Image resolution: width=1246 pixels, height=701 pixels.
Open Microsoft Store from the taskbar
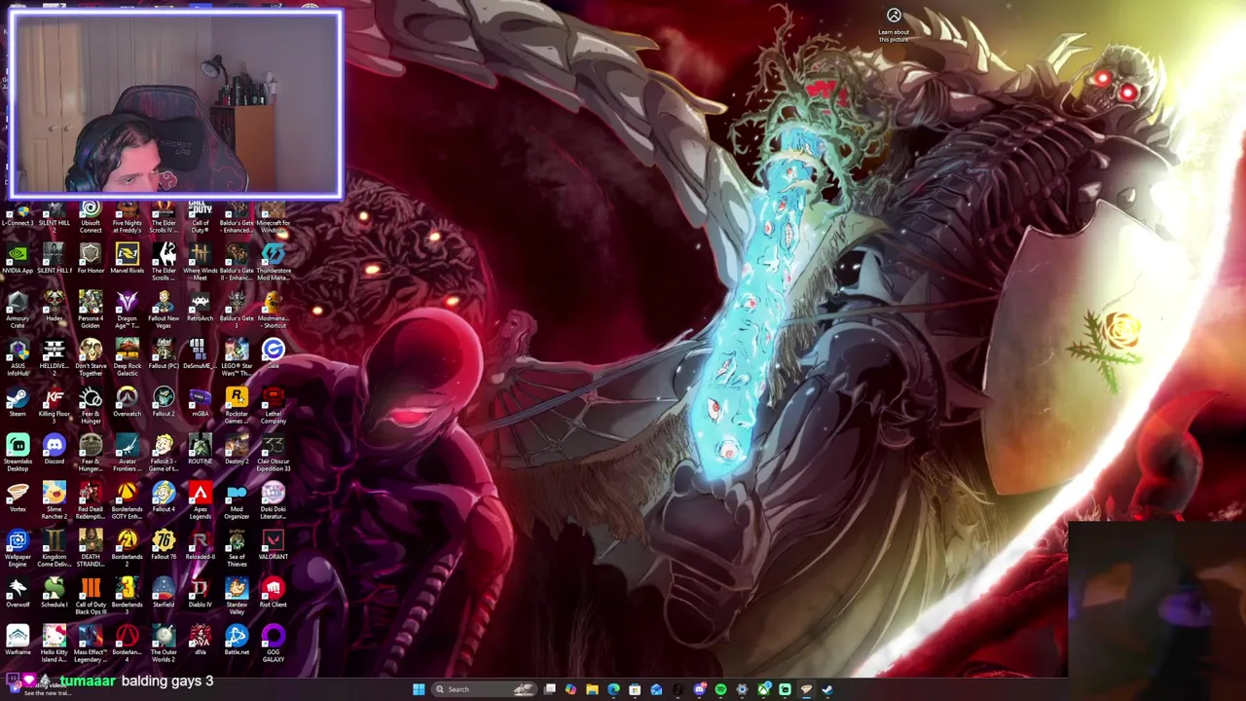click(635, 689)
